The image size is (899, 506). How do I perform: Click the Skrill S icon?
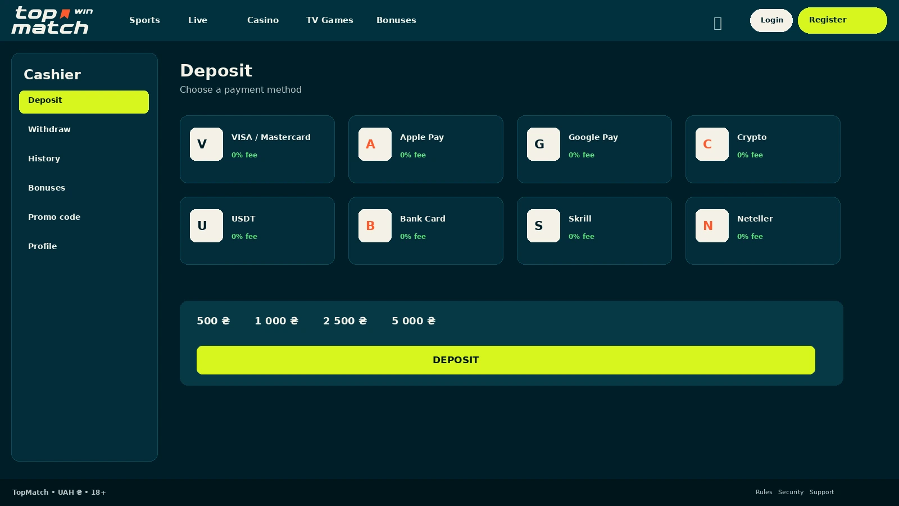point(543,225)
